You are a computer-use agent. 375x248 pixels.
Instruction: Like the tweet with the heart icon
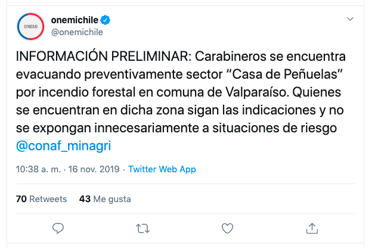[x=227, y=228]
